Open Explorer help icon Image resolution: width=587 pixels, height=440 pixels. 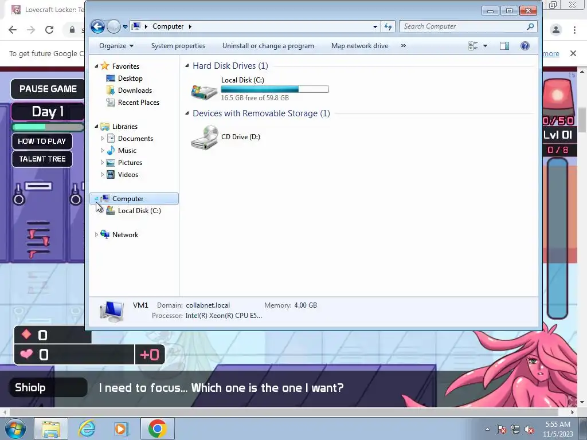tap(525, 46)
